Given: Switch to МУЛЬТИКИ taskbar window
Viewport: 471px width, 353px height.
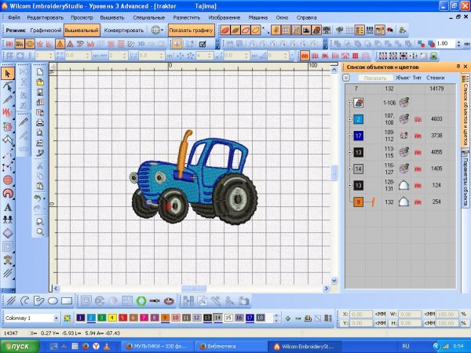Looking at the screenshot, I should [157, 347].
